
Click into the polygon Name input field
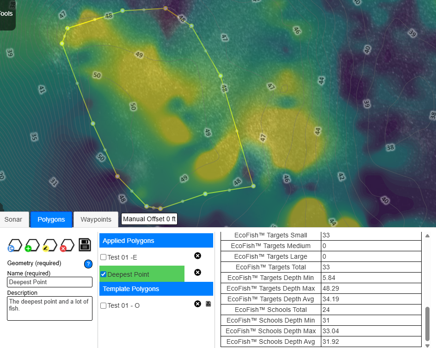click(x=49, y=282)
